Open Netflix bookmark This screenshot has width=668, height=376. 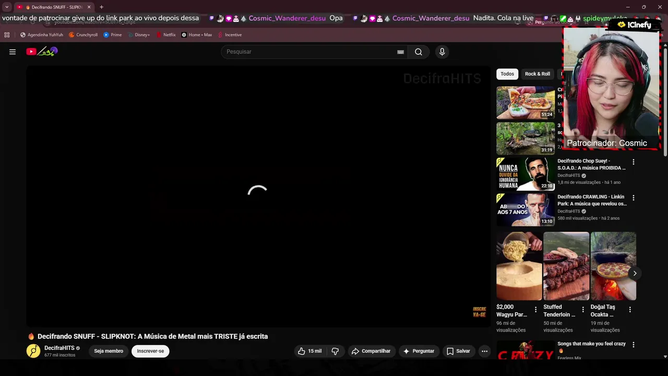pyautogui.click(x=166, y=35)
